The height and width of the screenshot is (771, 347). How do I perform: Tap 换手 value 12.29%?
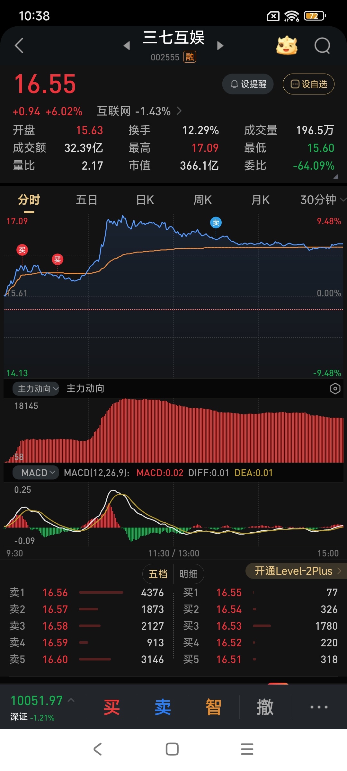pyautogui.click(x=200, y=130)
